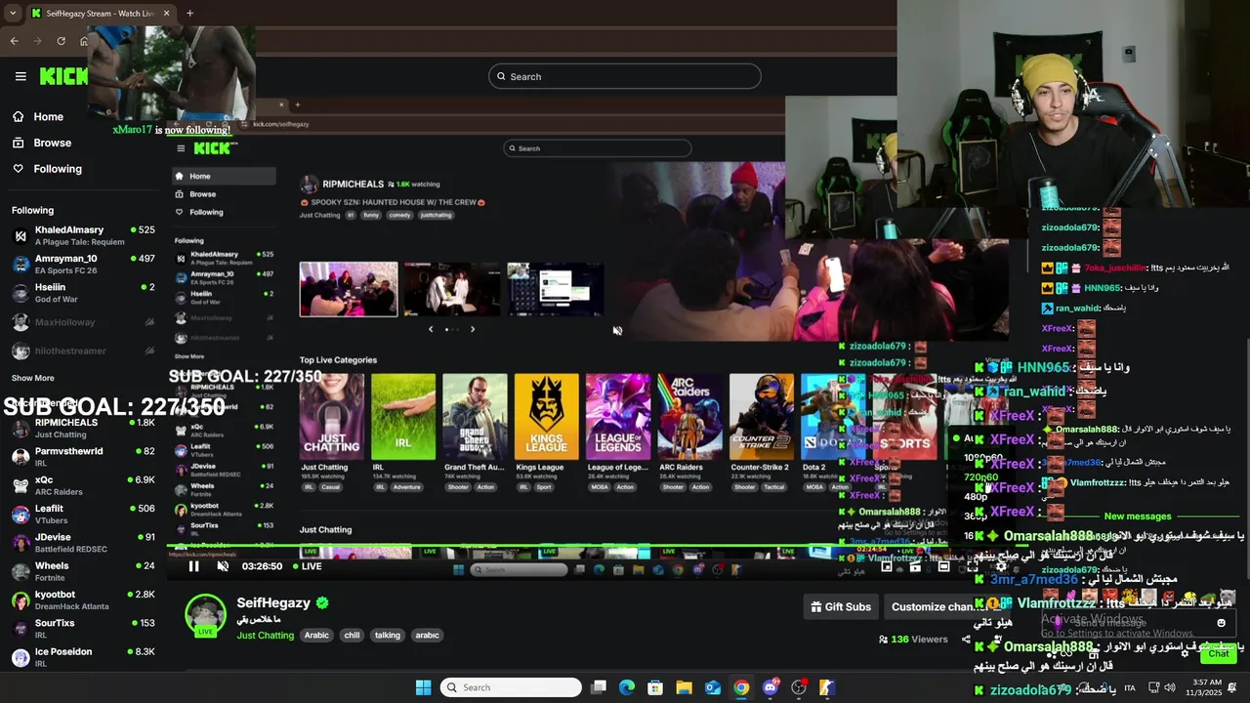The height and width of the screenshot is (703, 1250).
Task: Toggle the main player mute speaker icon
Action: click(223, 566)
